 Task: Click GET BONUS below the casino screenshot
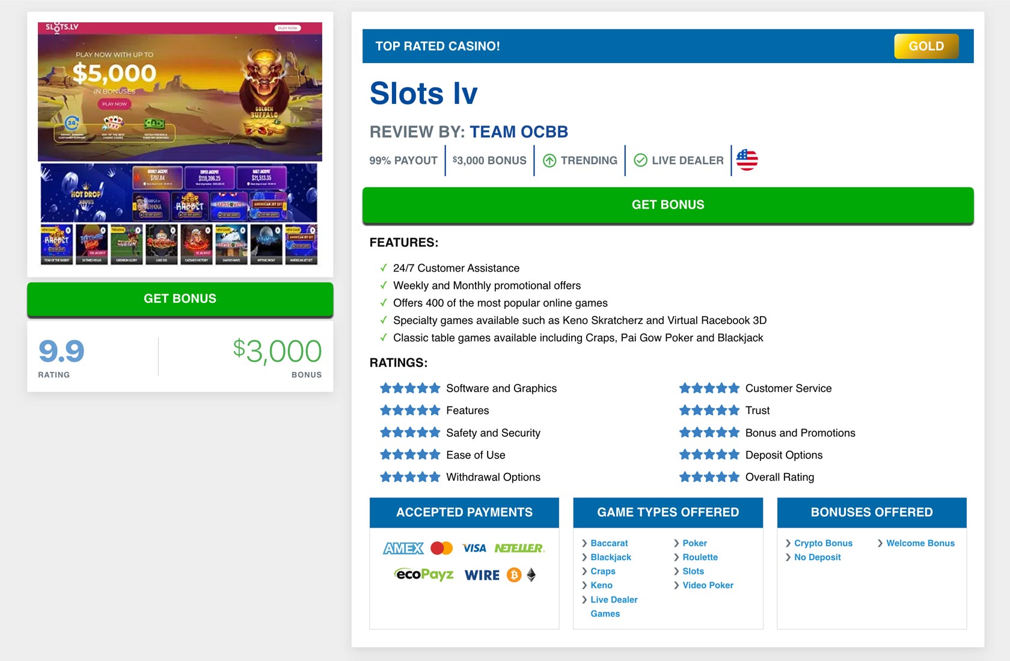tap(180, 299)
